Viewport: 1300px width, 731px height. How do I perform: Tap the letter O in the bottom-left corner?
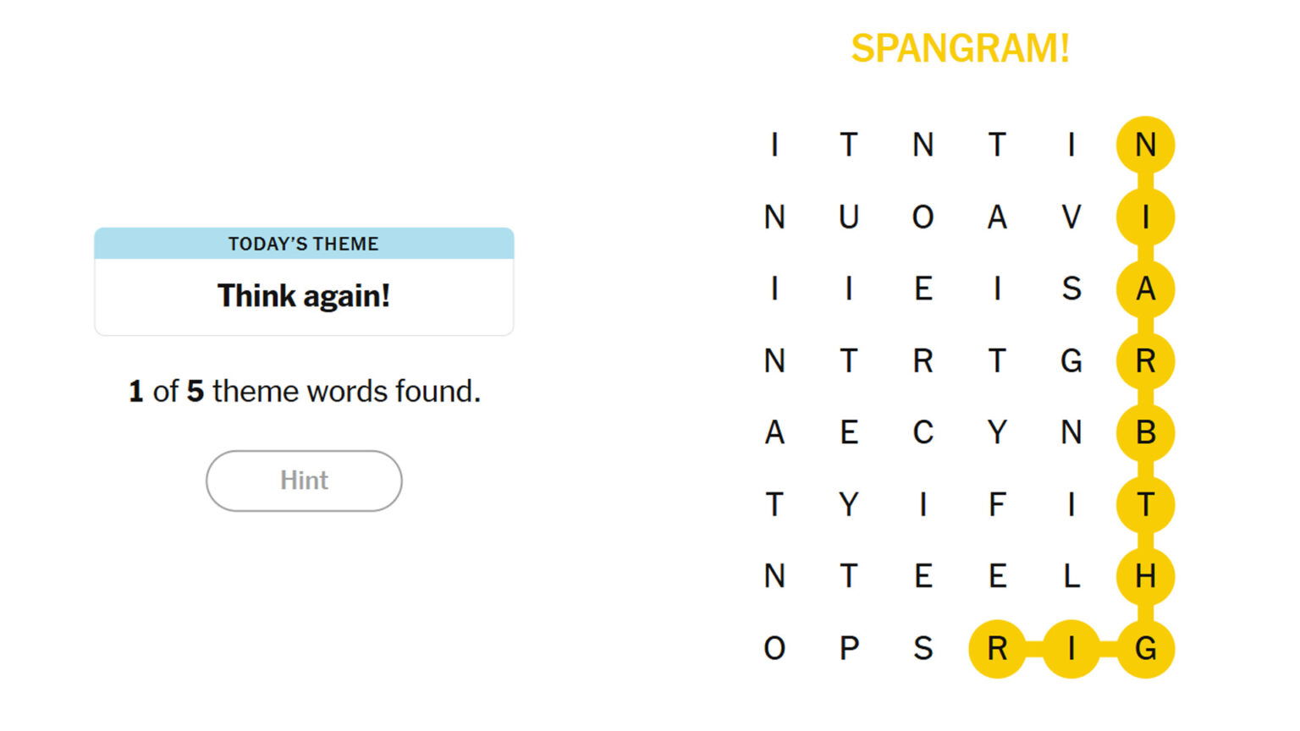tap(774, 649)
